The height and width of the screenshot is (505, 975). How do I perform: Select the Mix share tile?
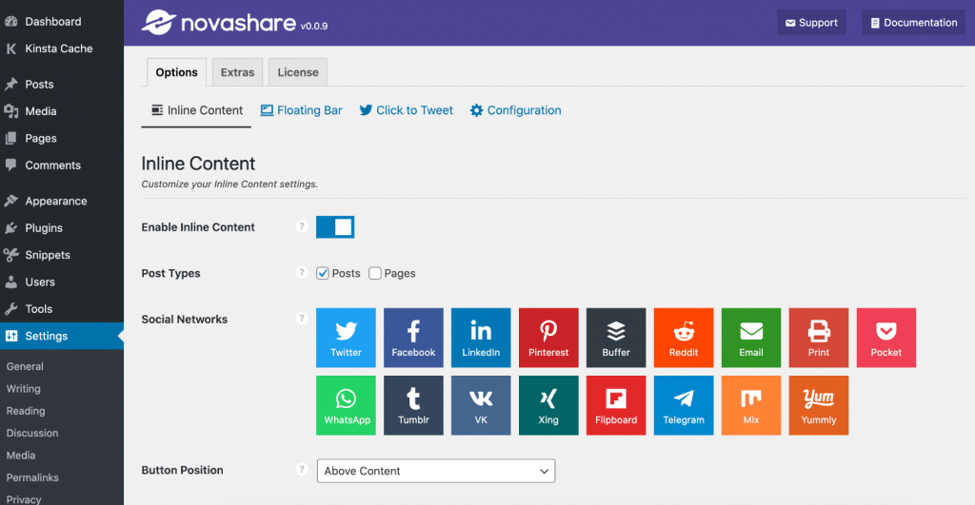[x=751, y=405]
